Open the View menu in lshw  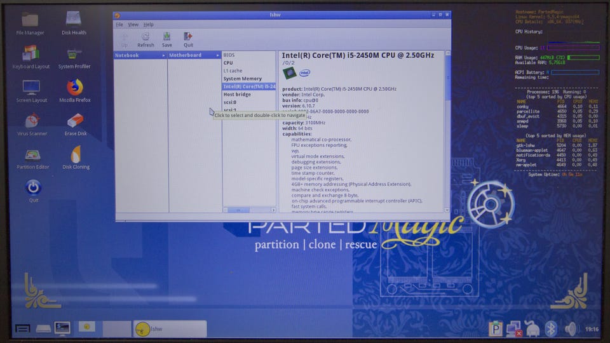click(133, 24)
